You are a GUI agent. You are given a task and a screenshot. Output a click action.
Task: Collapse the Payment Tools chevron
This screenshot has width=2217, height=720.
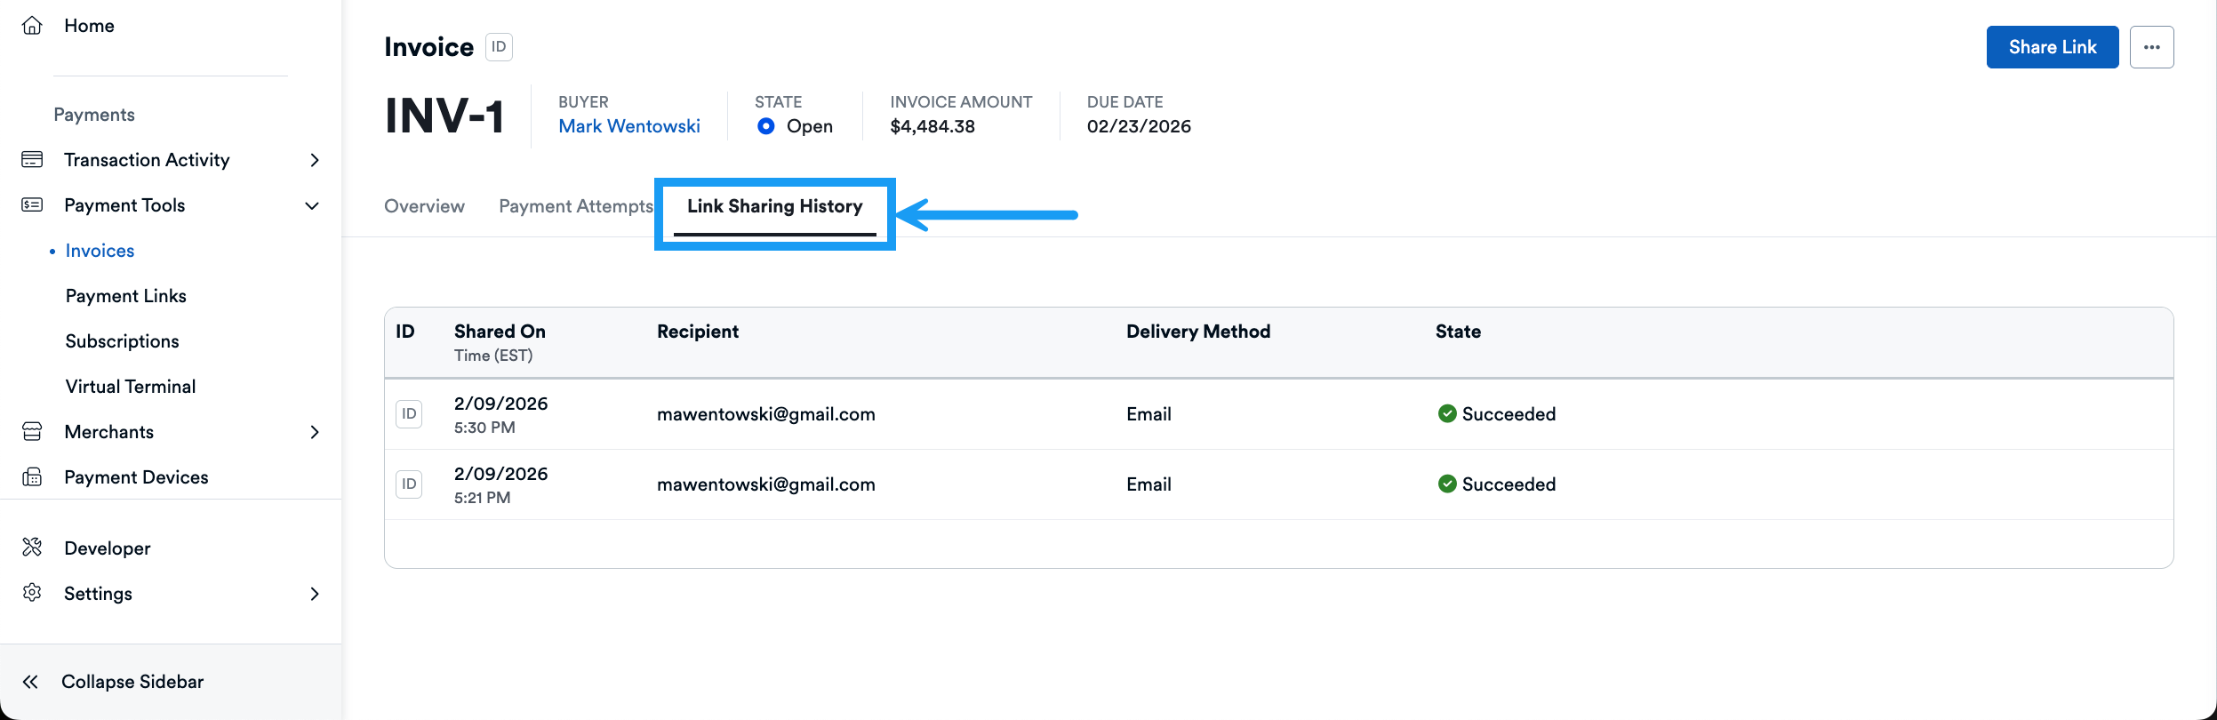(312, 205)
